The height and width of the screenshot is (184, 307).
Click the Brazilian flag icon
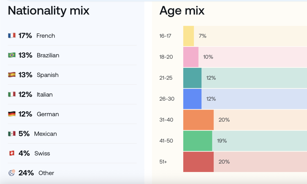12,55
